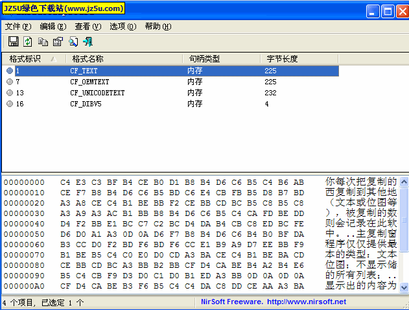Minimize the window

[x=373, y=12]
